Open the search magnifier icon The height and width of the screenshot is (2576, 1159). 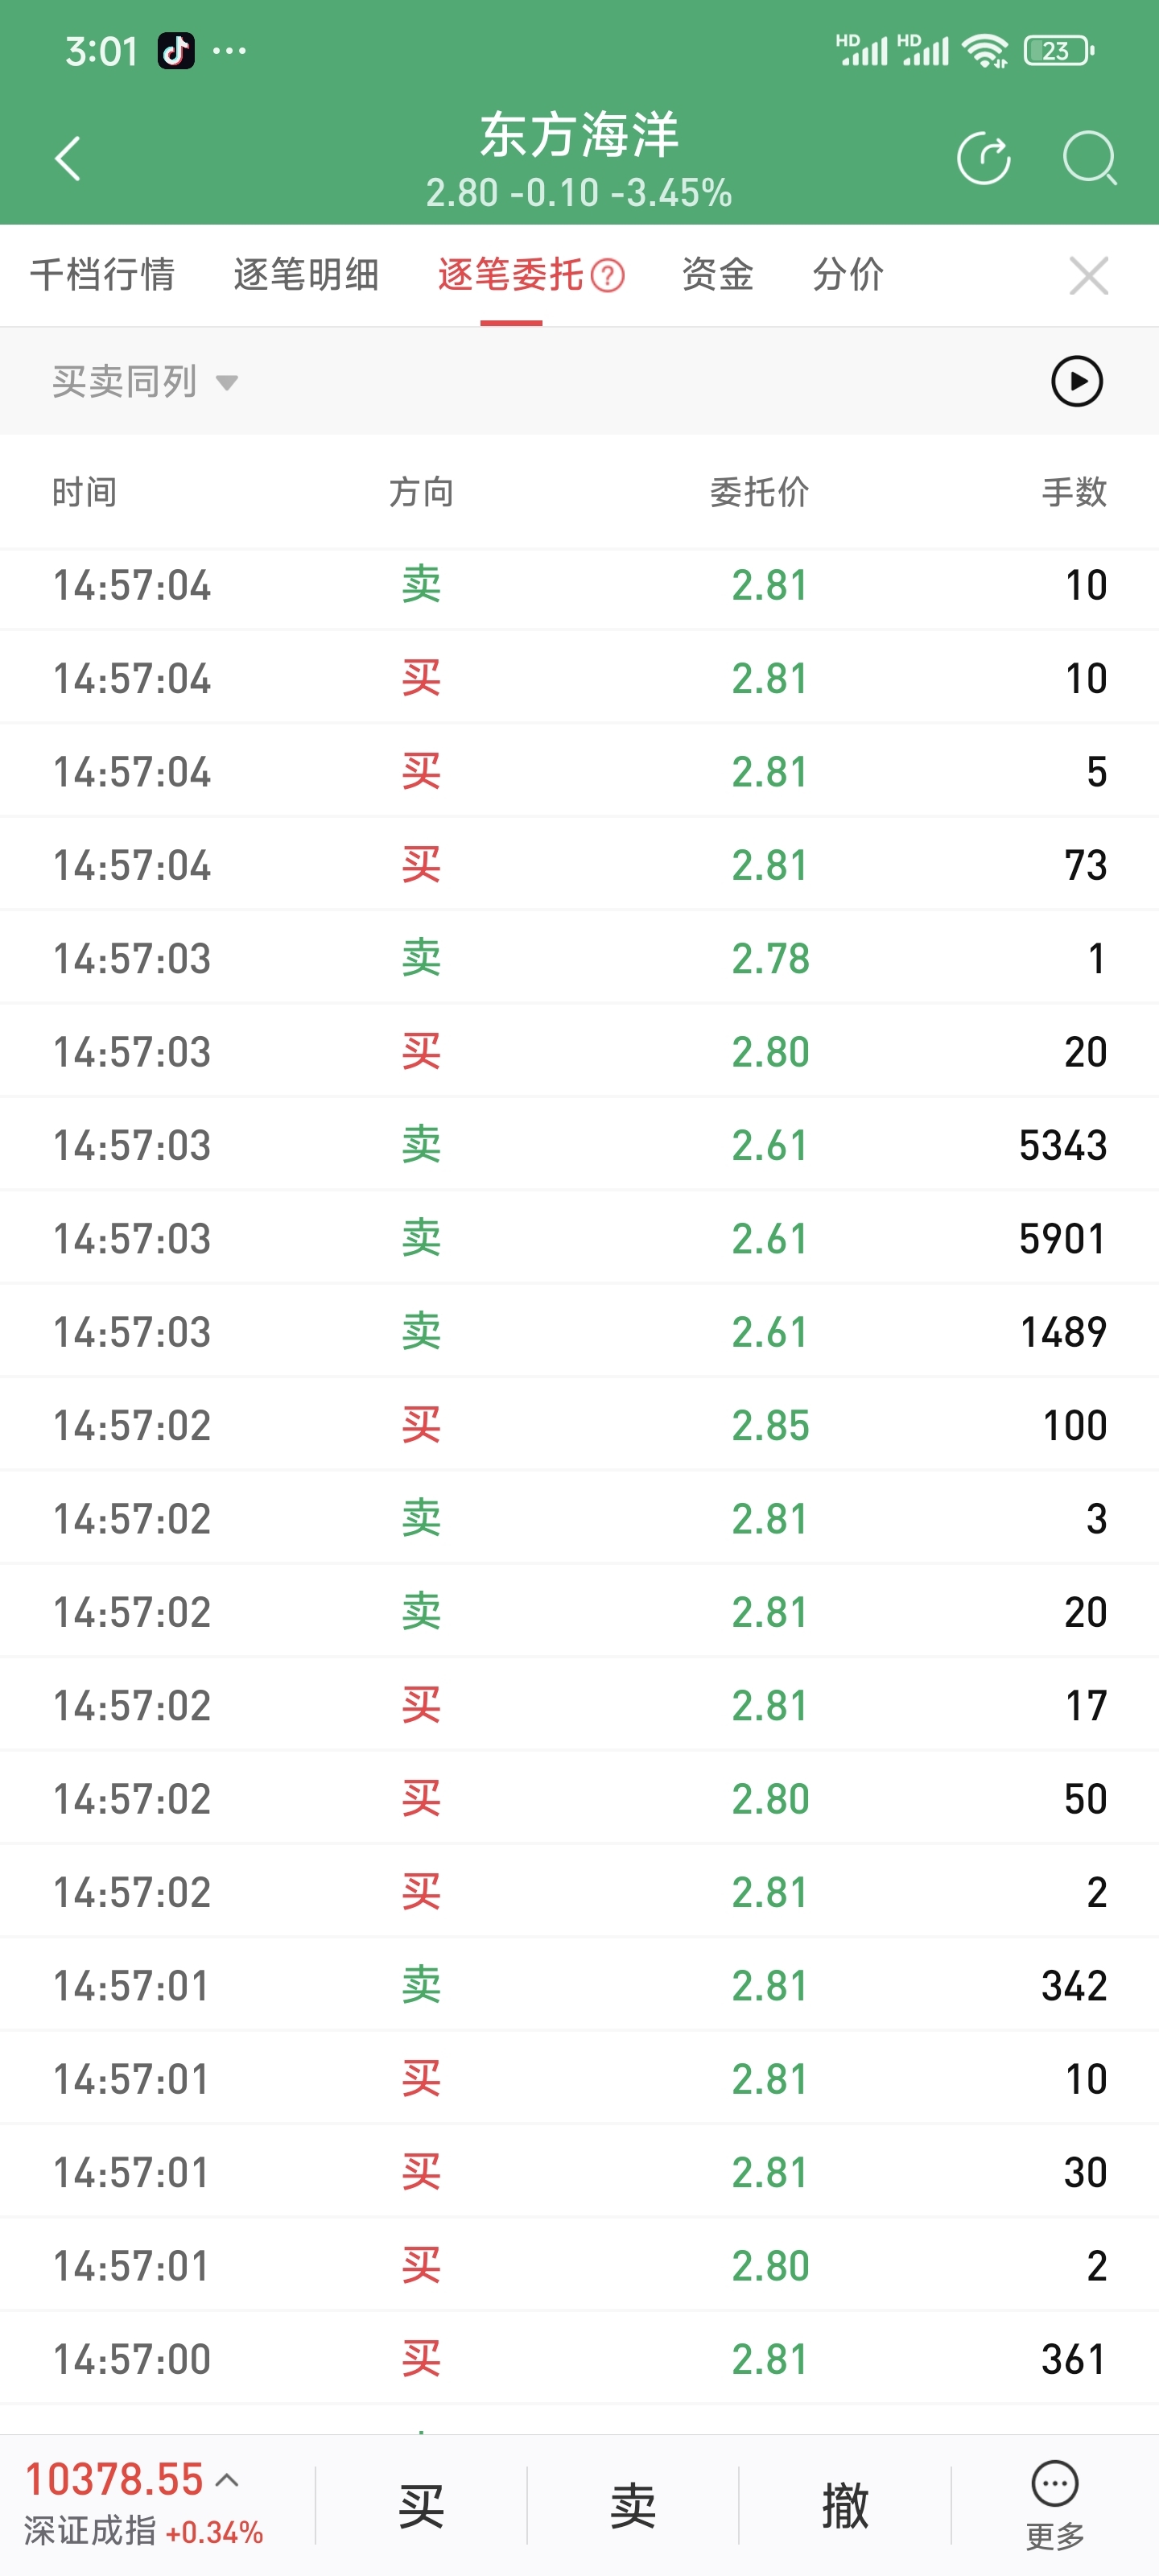(1089, 159)
